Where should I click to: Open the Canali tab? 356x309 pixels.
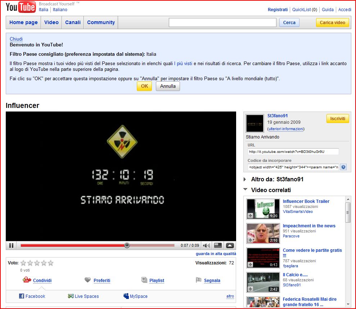73,22
